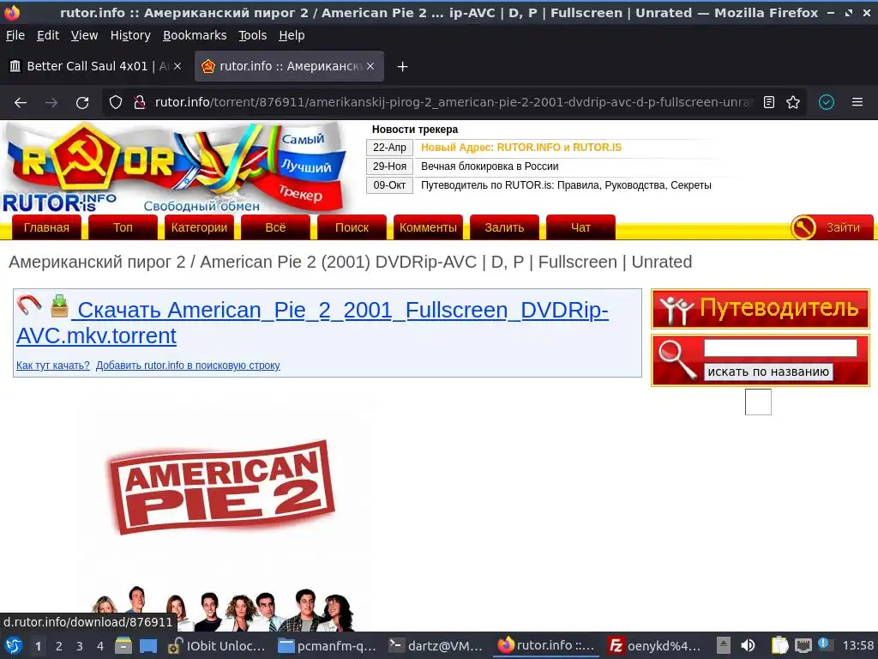Screen dimensions: 878x659
Task: Open the Всё navigation button
Action: click(275, 227)
